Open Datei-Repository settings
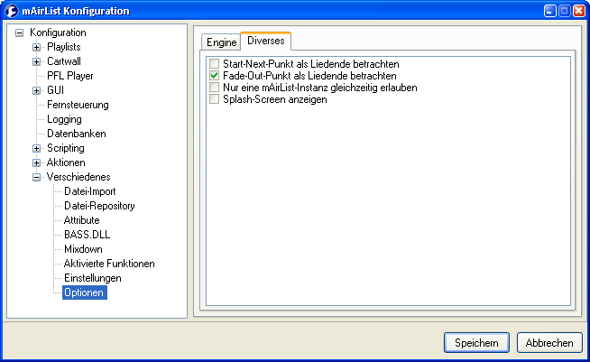 click(x=99, y=206)
